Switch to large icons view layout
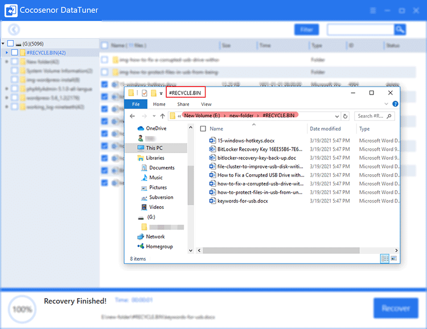The width and height of the screenshot is (427, 329). coord(394,258)
